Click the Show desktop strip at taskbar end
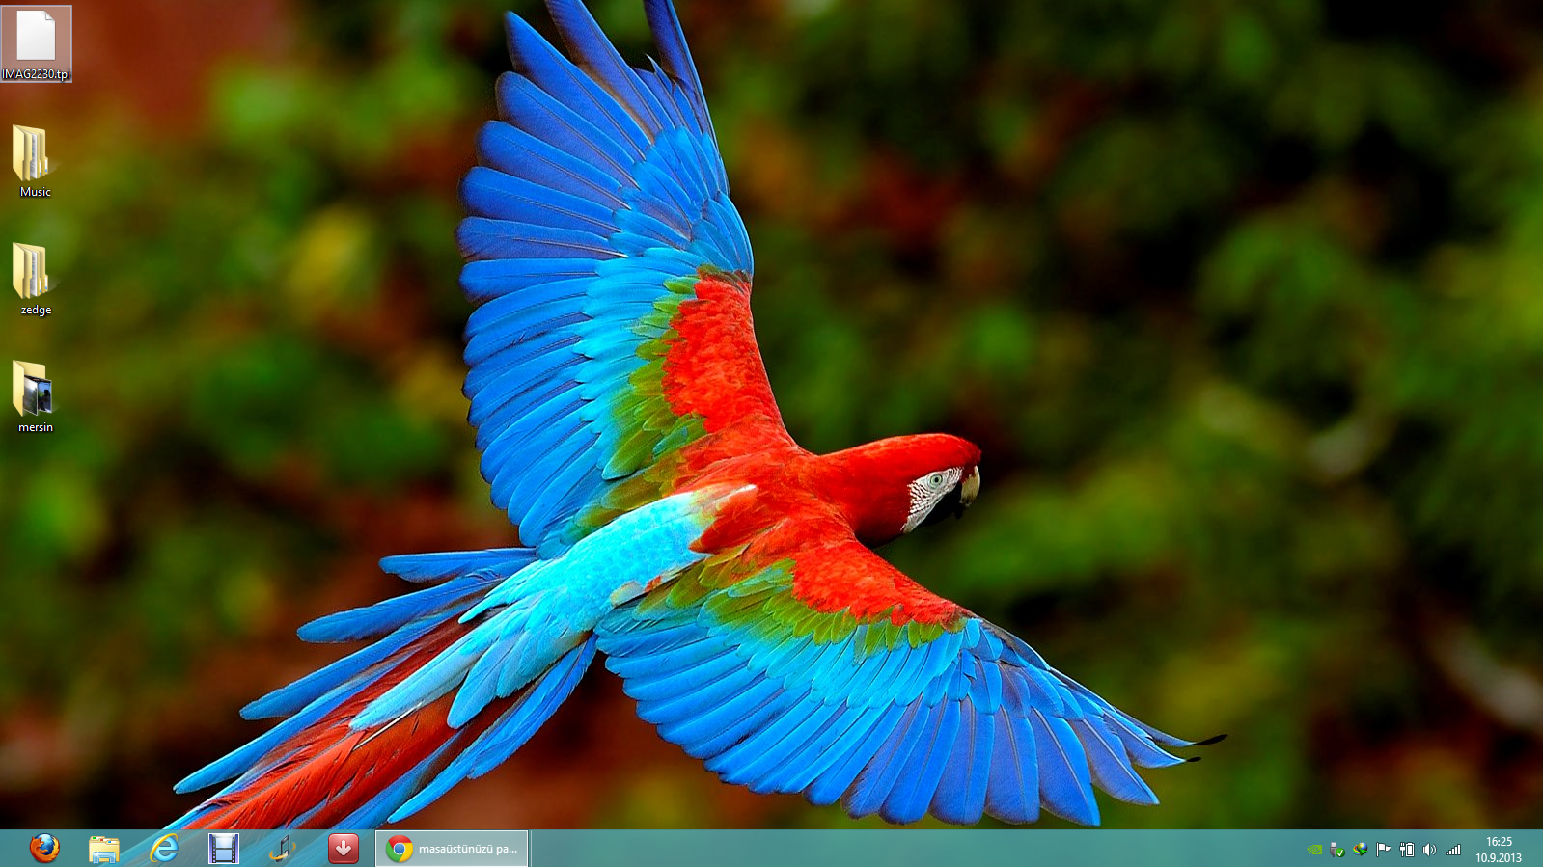The width and height of the screenshot is (1543, 867). (1538, 849)
